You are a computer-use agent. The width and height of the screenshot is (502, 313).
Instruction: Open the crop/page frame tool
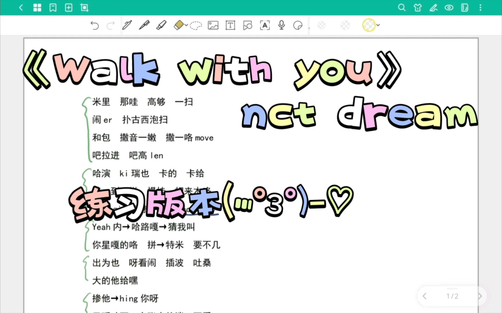coord(85,8)
